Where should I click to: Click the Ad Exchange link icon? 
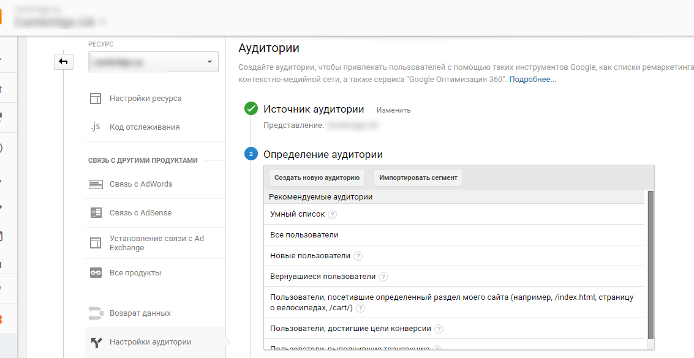(95, 243)
